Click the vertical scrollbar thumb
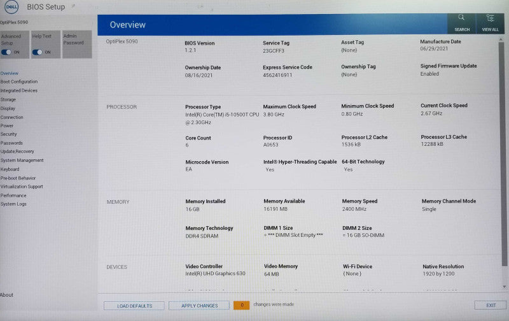509x321 pixels. pos(501,153)
